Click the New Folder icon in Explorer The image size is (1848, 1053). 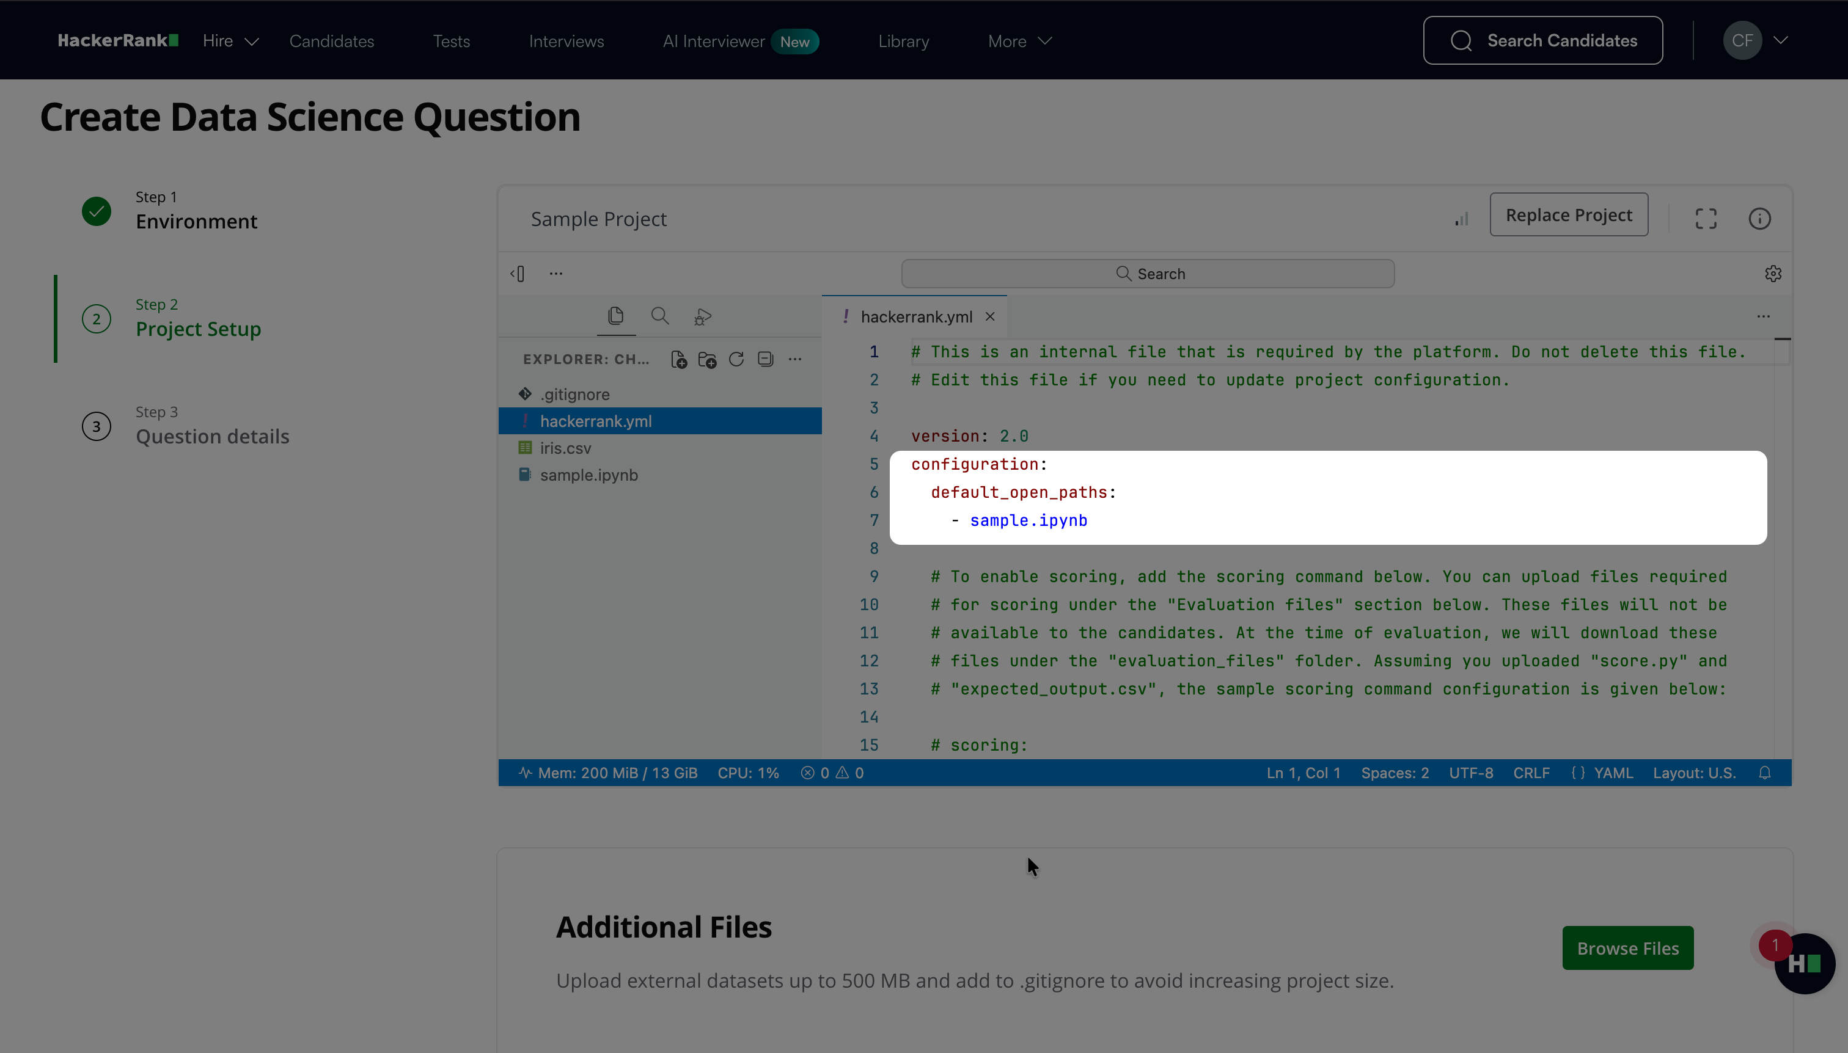point(707,359)
